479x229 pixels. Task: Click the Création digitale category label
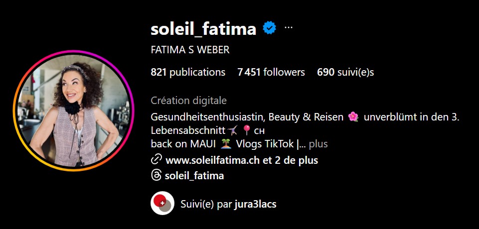tap(189, 101)
